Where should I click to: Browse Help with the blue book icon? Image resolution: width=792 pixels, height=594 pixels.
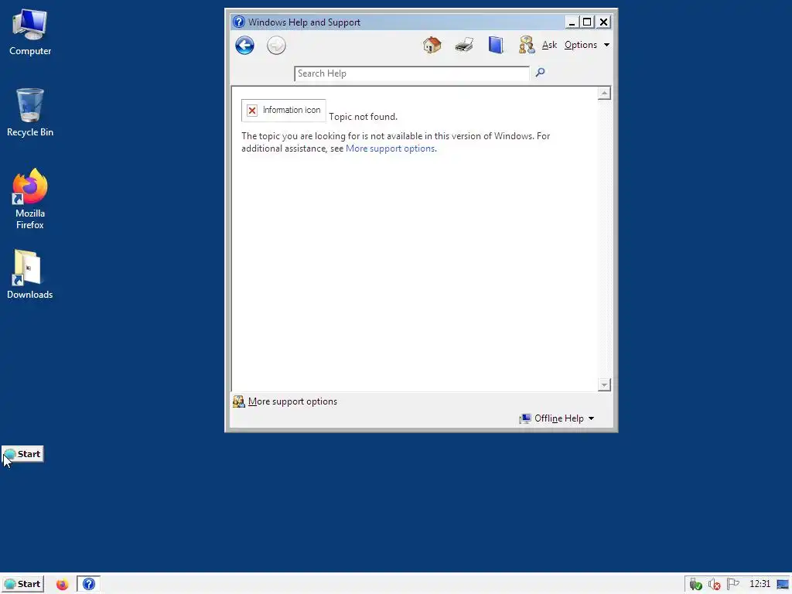[x=496, y=45]
